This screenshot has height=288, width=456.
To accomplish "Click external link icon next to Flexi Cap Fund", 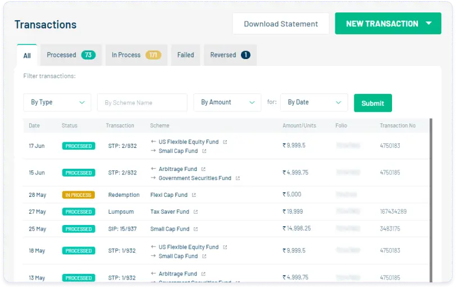I will 194,195.
